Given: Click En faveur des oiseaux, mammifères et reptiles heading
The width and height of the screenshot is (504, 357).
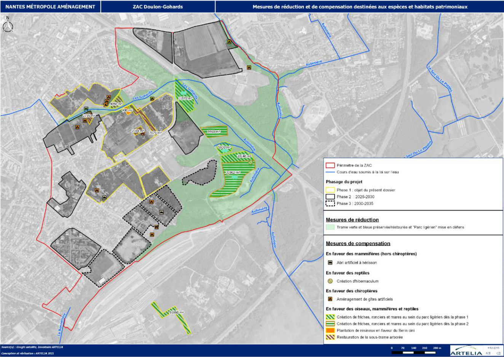Looking at the screenshot, I should [372, 309].
